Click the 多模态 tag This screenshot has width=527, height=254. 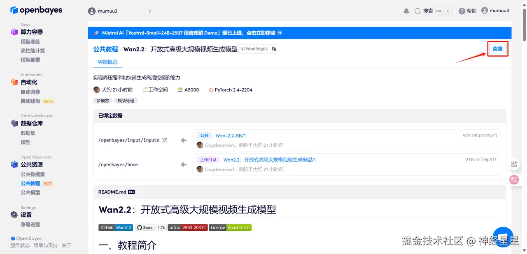pos(103,101)
